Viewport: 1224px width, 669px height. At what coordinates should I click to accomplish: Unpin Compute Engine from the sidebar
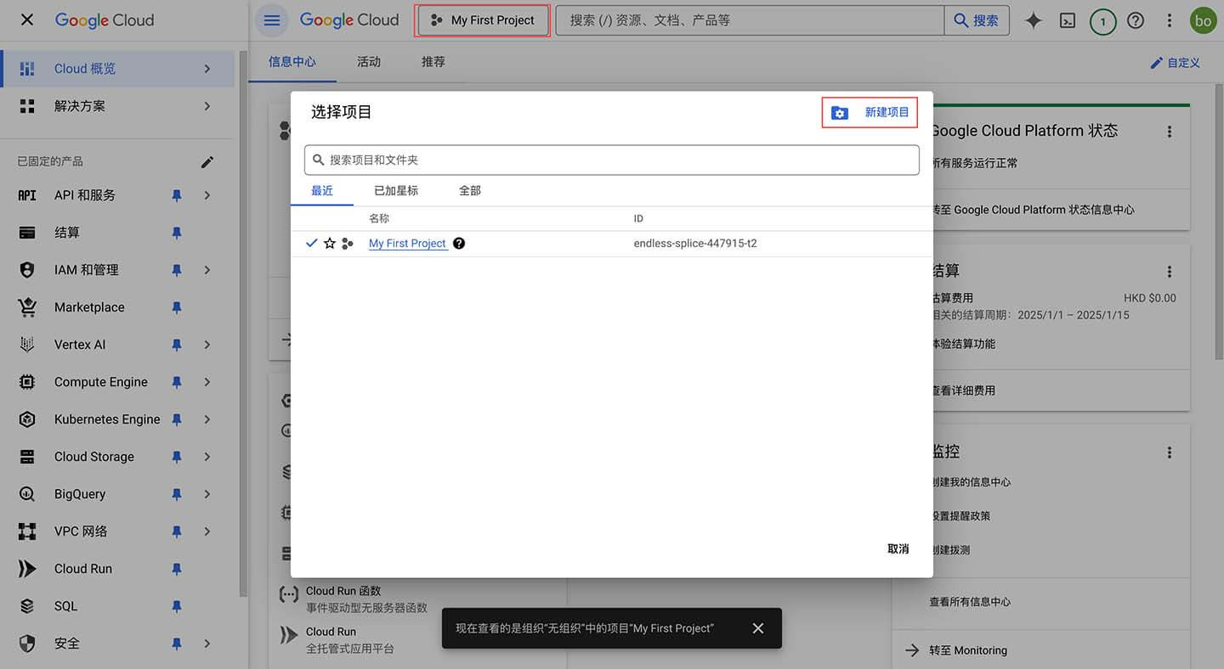(x=177, y=382)
